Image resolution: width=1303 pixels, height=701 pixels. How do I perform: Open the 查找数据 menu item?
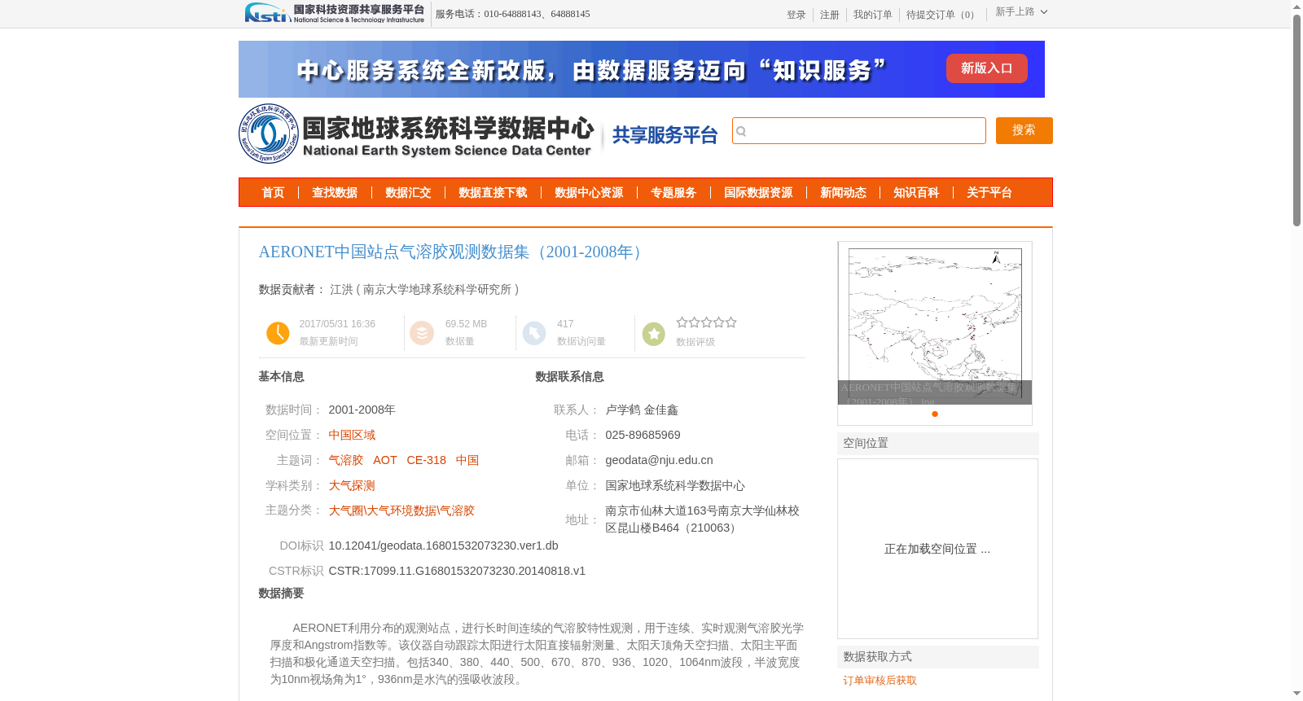tap(335, 193)
